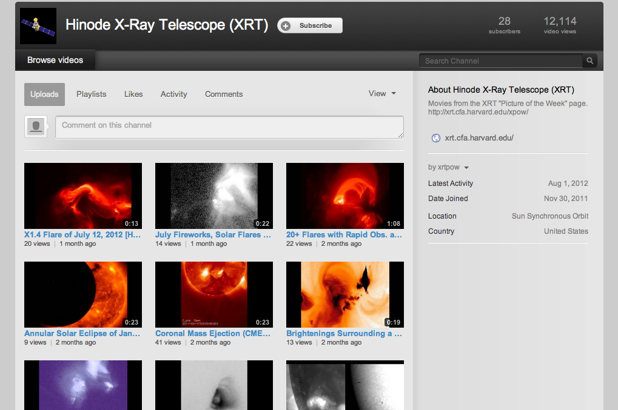
Task: Select the Activity tab
Action: pyautogui.click(x=173, y=94)
